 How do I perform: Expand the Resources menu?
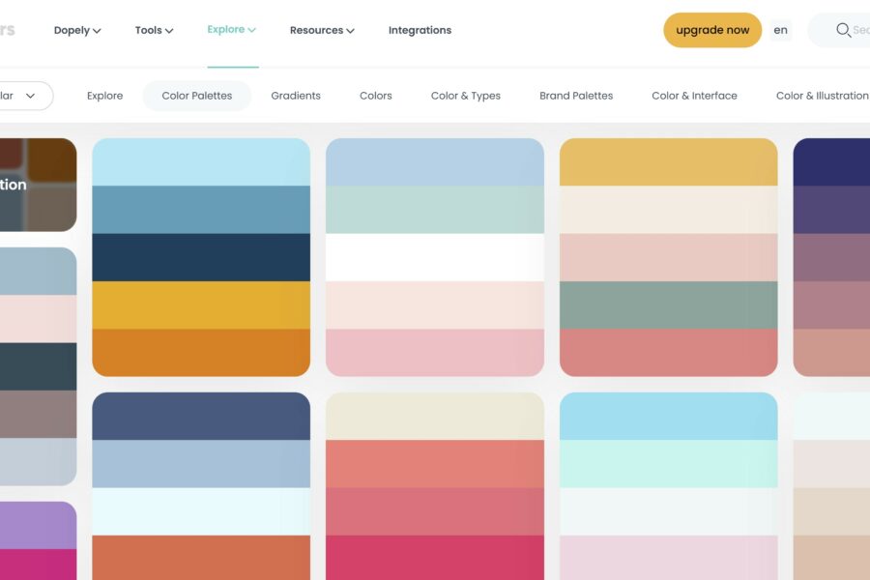coord(322,30)
